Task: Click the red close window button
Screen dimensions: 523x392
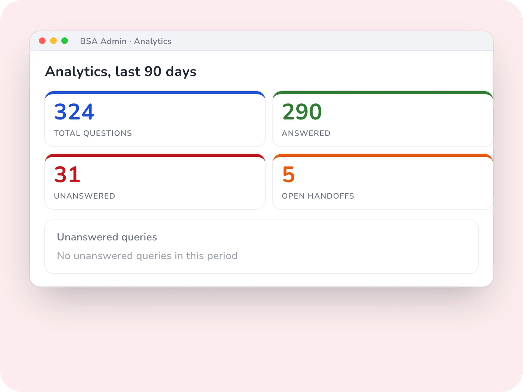Action: tap(42, 41)
